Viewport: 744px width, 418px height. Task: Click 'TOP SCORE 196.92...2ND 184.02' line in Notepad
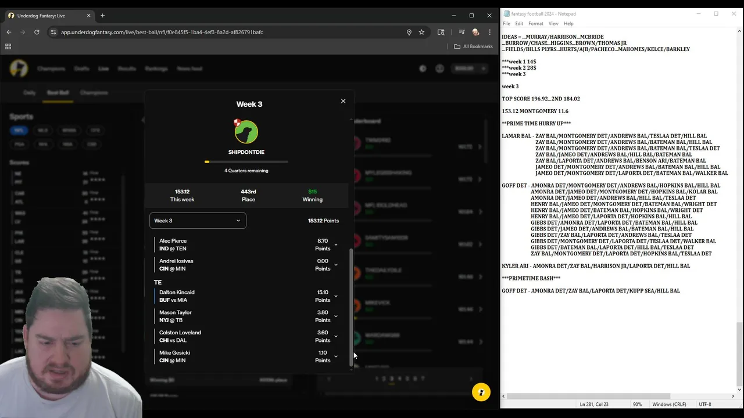[x=541, y=99]
